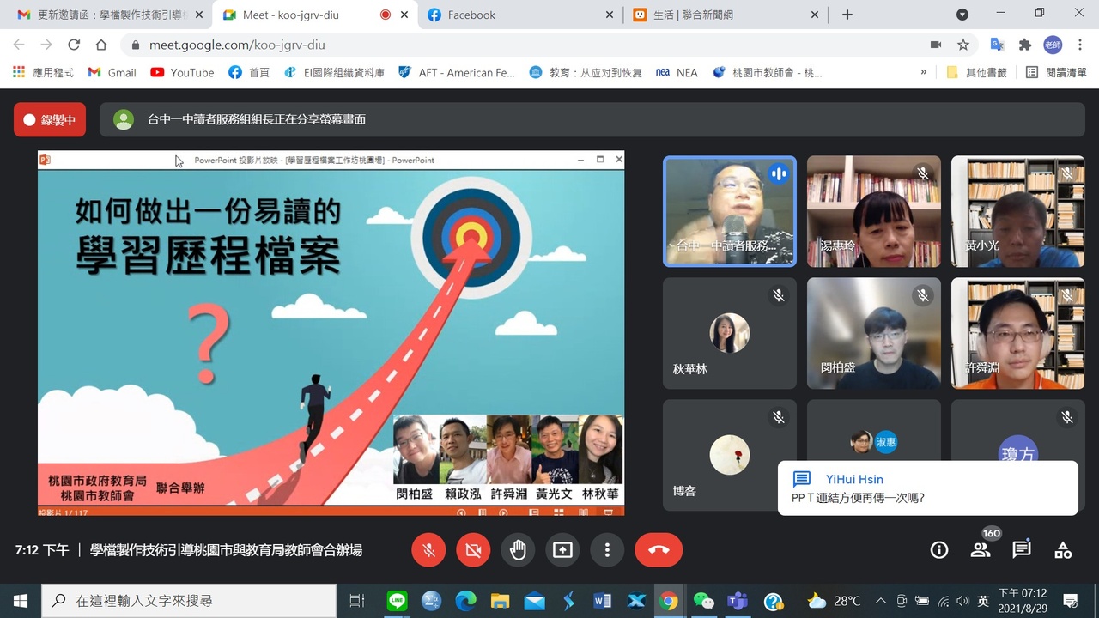Select 黃小光 video tile
The width and height of the screenshot is (1099, 618).
click(1018, 211)
